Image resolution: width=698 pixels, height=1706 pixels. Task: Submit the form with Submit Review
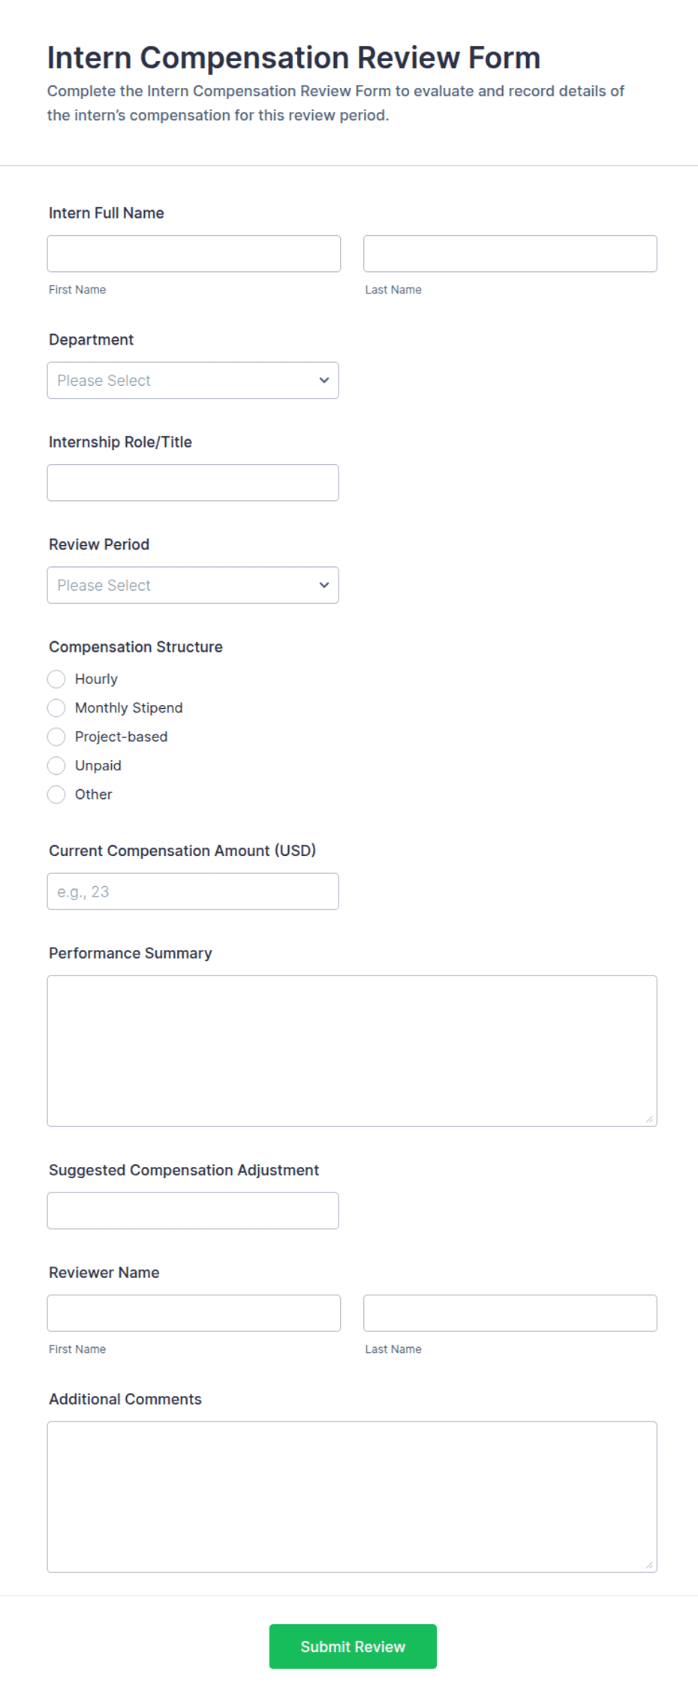353,1647
